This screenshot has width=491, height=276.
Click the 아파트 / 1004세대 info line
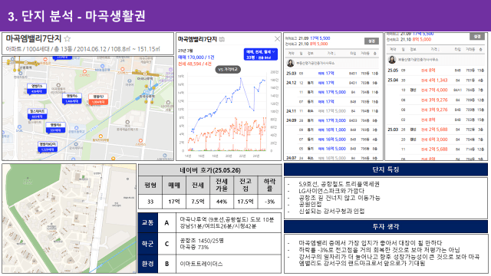83,49
